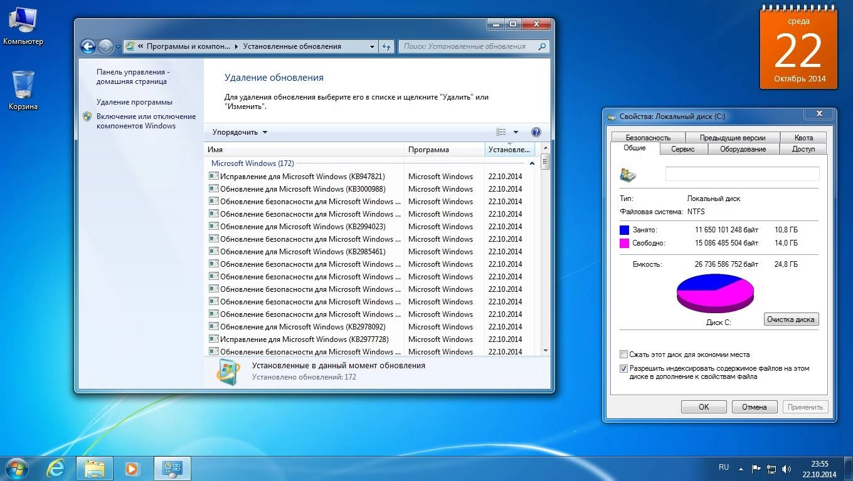The width and height of the screenshot is (853, 481).
Task: Open the Компьютер desktop icon
Action: [x=23, y=26]
